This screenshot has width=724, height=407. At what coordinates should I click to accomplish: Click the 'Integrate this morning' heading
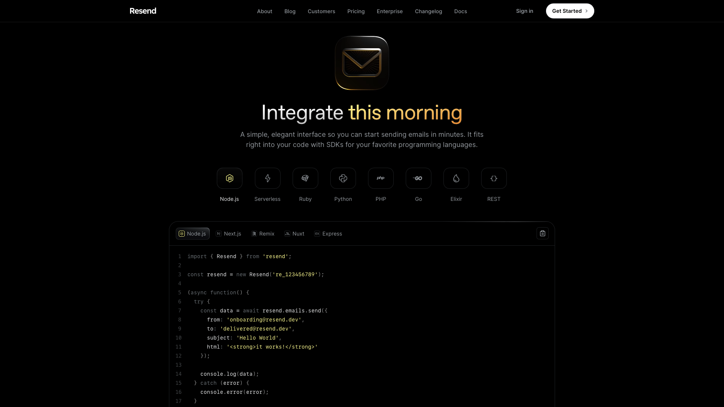(362, 113)
